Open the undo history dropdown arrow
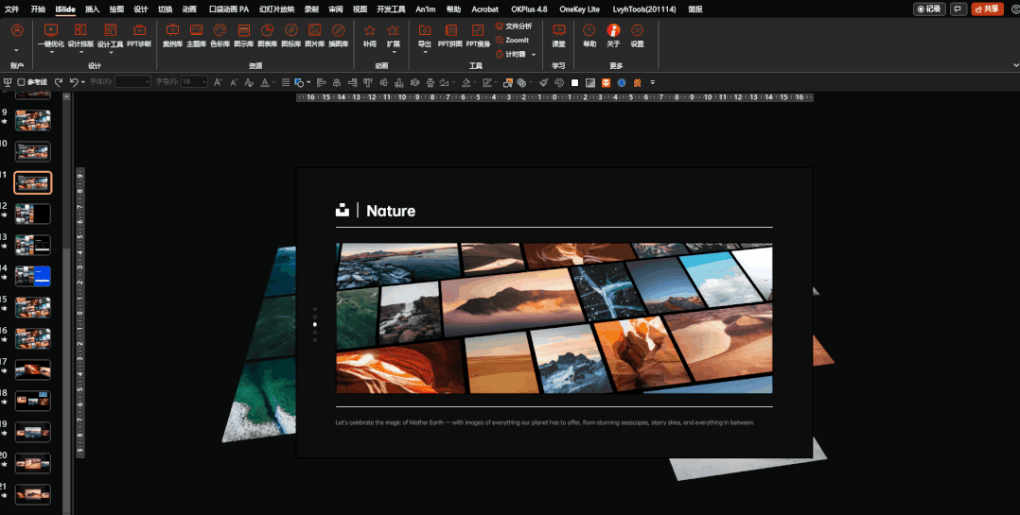The width and height of the screenshot is (1020, 515). coord(83,82)
